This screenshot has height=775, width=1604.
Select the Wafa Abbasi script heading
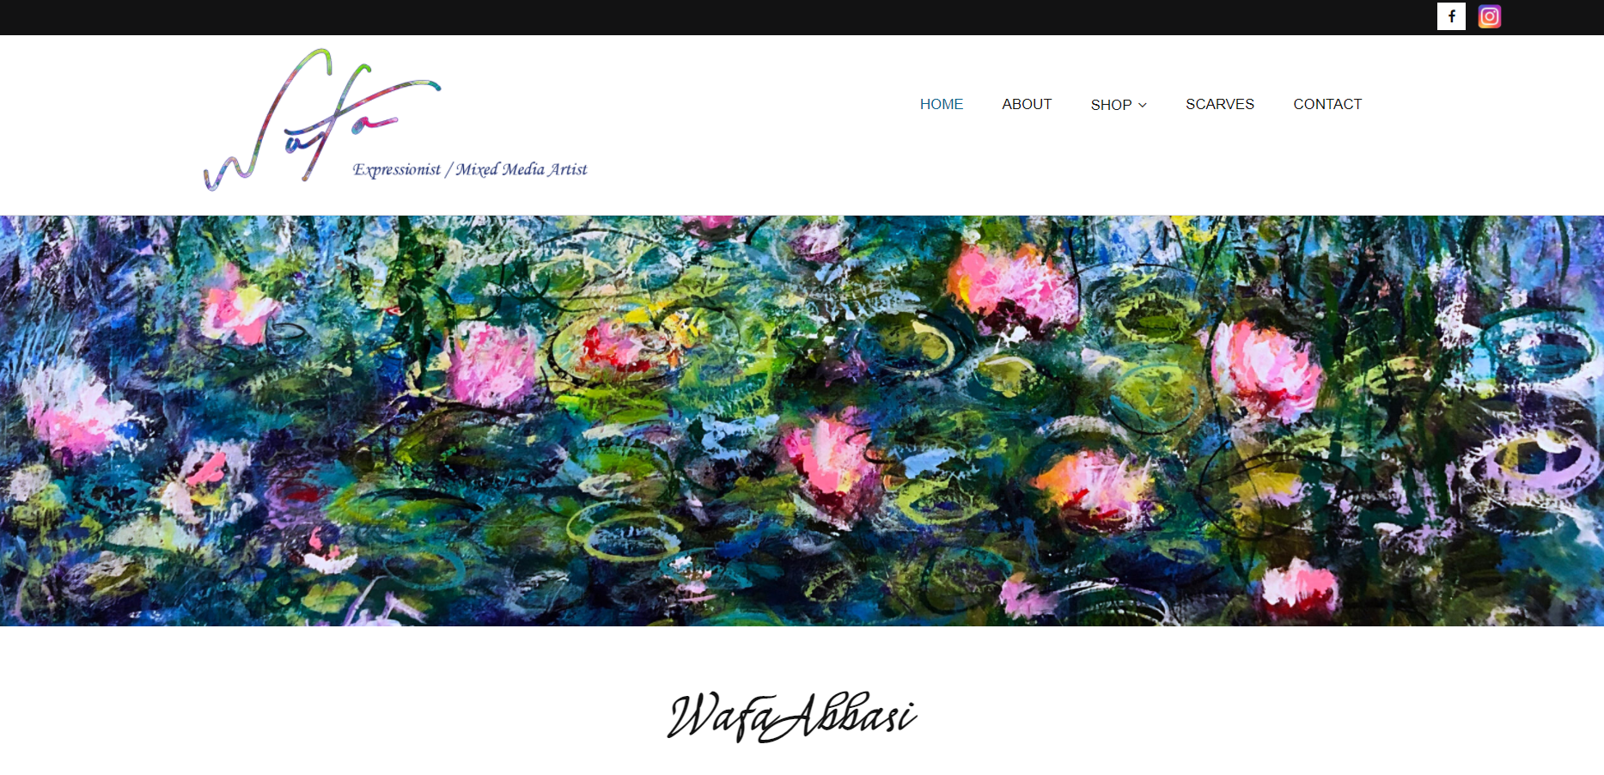pyautogui.click(x=792, y=716)
